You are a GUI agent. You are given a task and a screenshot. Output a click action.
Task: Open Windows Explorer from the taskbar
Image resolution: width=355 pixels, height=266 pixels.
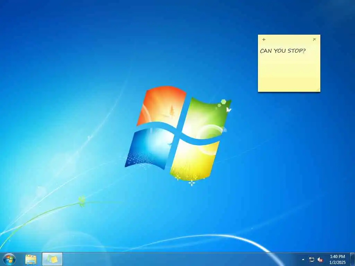tap(31, 259)
